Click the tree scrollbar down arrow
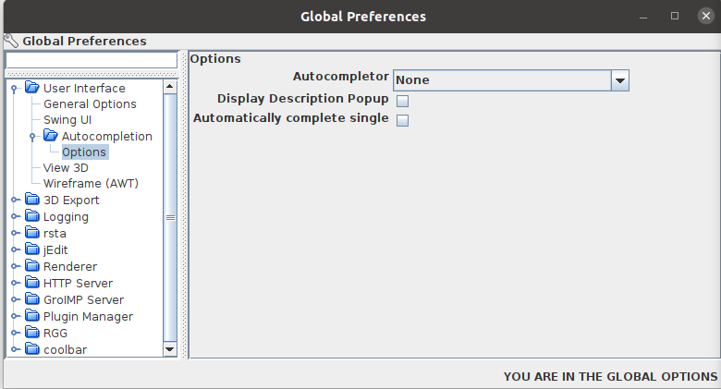 coord(169,349)
